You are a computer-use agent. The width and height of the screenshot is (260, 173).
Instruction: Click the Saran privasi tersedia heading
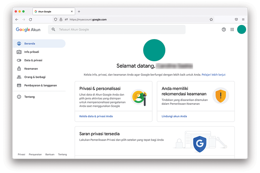[99, 134]
